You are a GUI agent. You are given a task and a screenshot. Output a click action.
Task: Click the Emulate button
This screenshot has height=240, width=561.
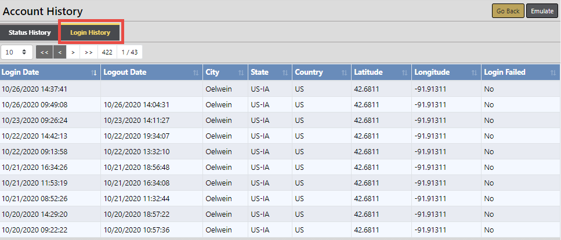542,11
